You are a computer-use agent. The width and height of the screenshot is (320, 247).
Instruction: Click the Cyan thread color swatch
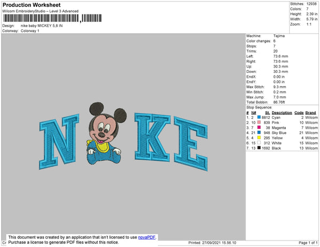pos(259,117)
